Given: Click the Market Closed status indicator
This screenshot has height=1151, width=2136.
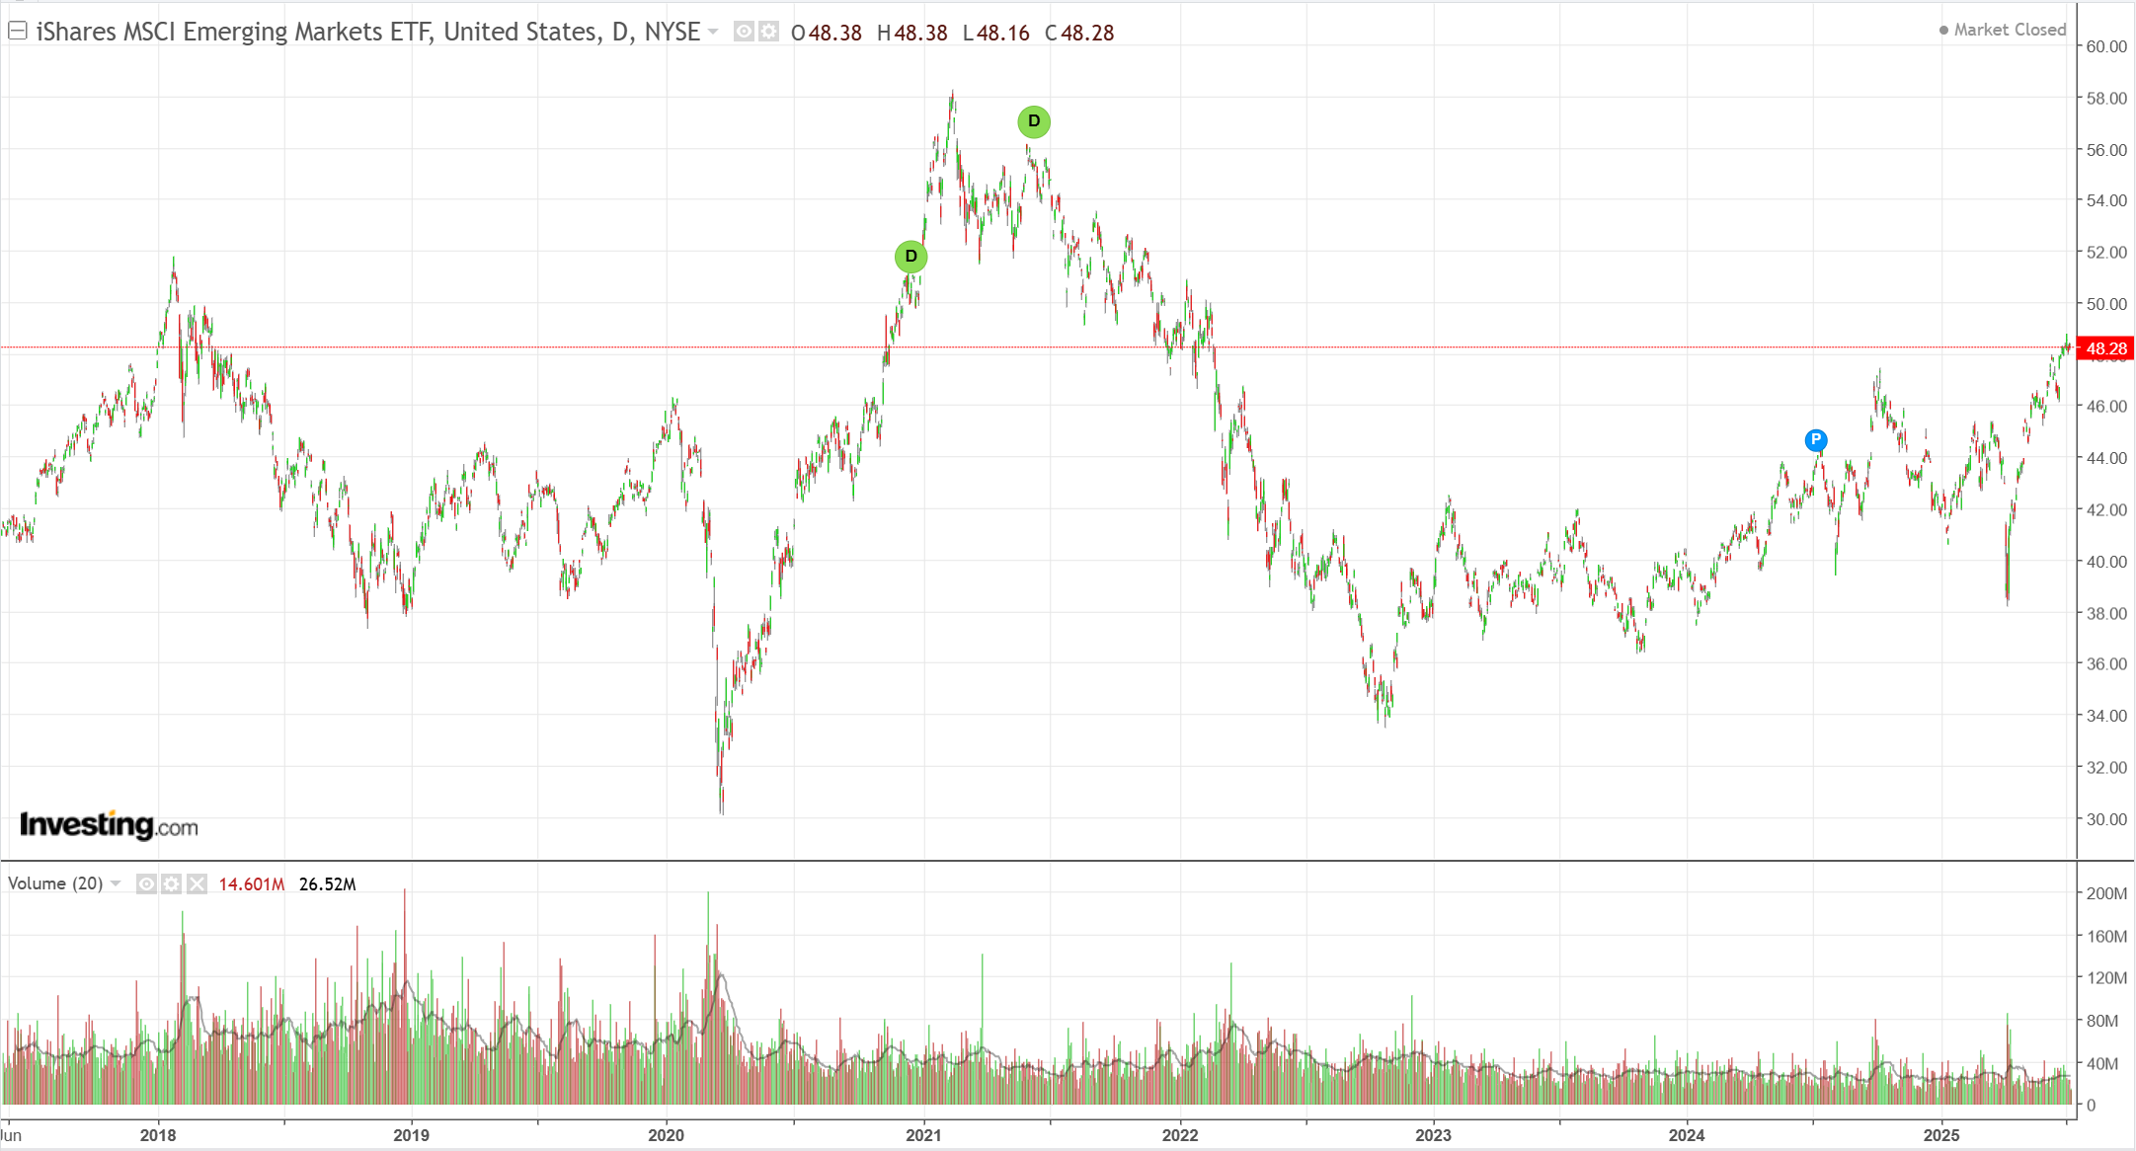Looking at the screenshot, I should pos(2003,30).
